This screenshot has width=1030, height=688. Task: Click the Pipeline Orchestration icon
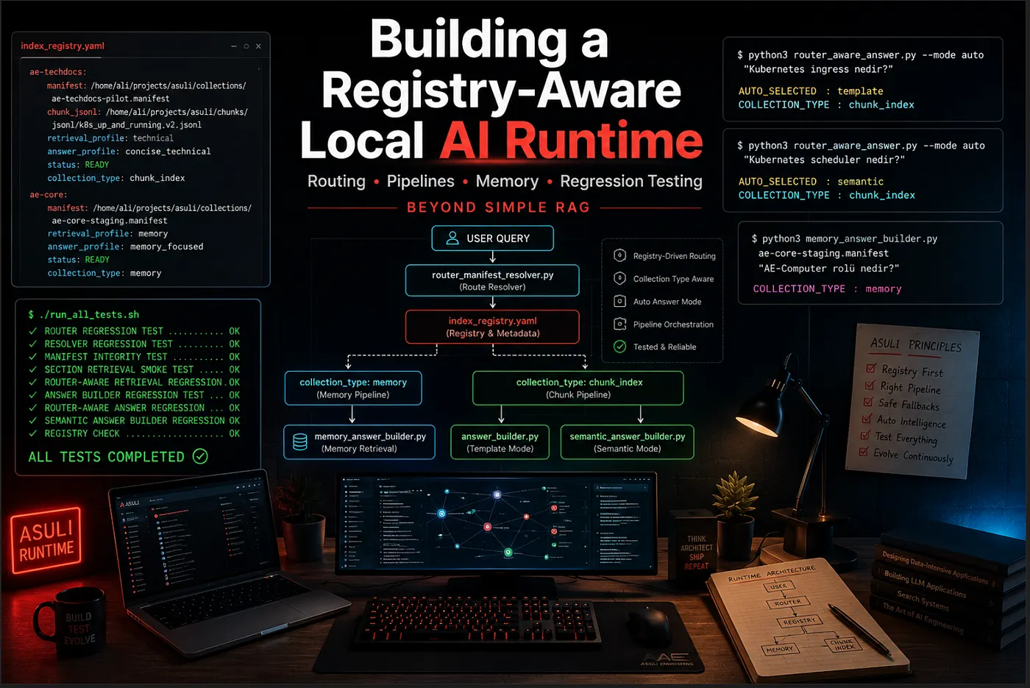tap(619, 324)
